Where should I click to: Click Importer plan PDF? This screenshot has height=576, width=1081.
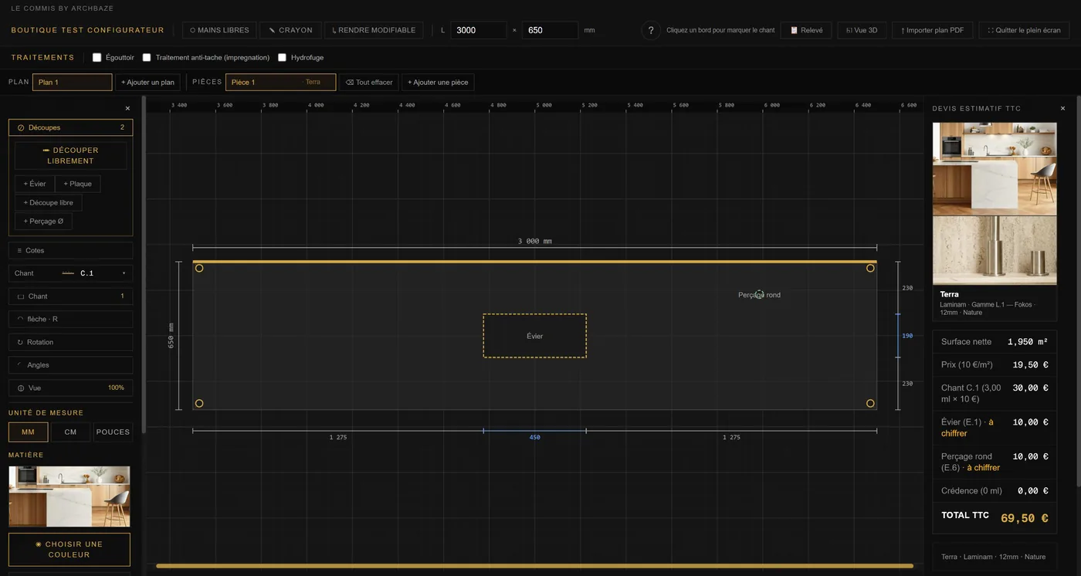click(x=933, y=30)
